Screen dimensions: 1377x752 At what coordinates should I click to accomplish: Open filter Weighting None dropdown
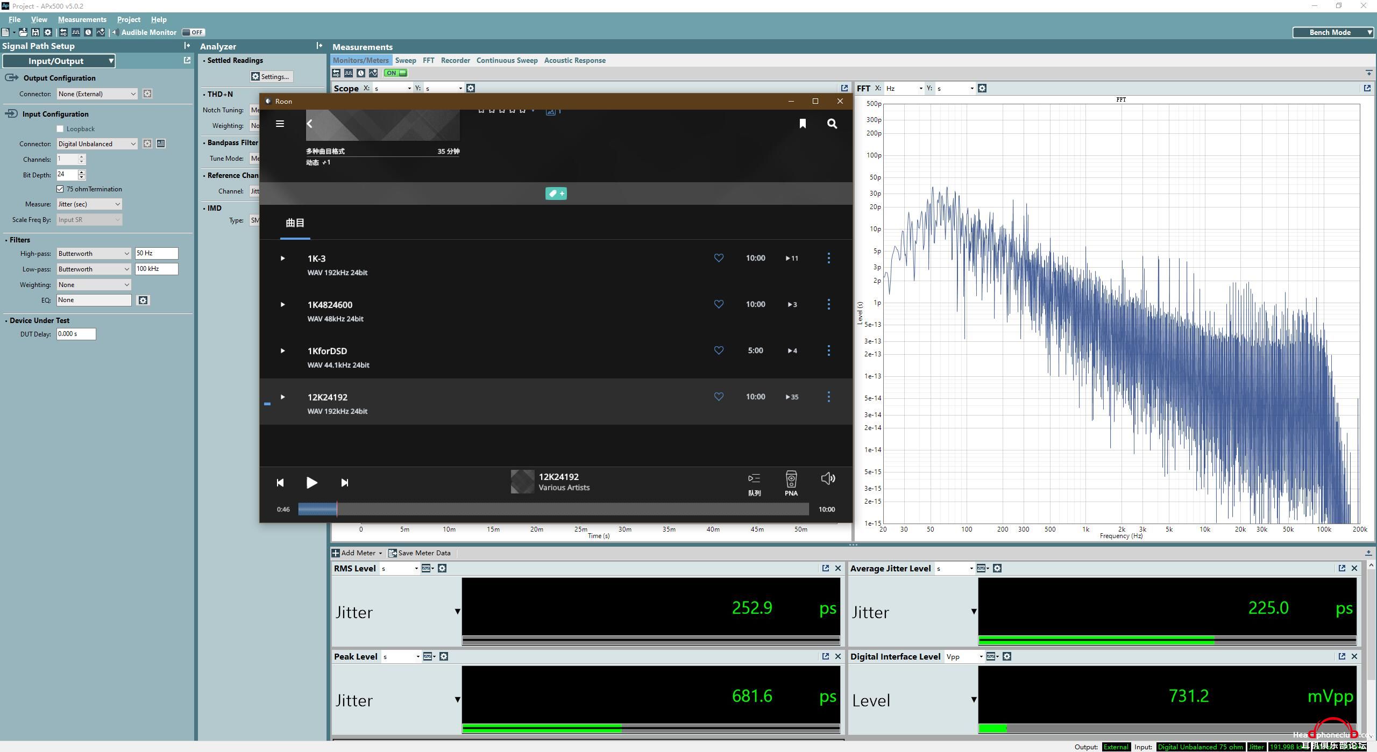coord(94,285)
